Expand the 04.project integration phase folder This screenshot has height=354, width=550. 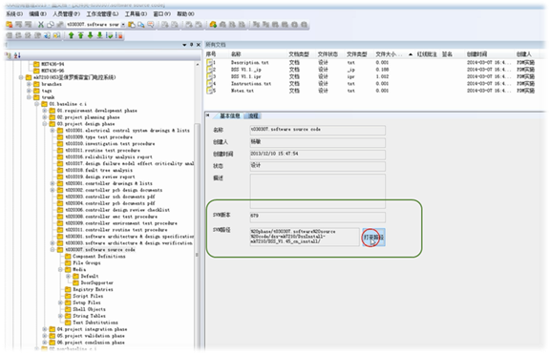coord(45,329)
